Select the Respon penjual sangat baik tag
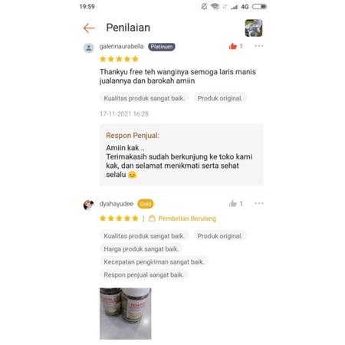The width and height of the screenshot is (345, 345). pyautogui.click(x=143, y=275)
